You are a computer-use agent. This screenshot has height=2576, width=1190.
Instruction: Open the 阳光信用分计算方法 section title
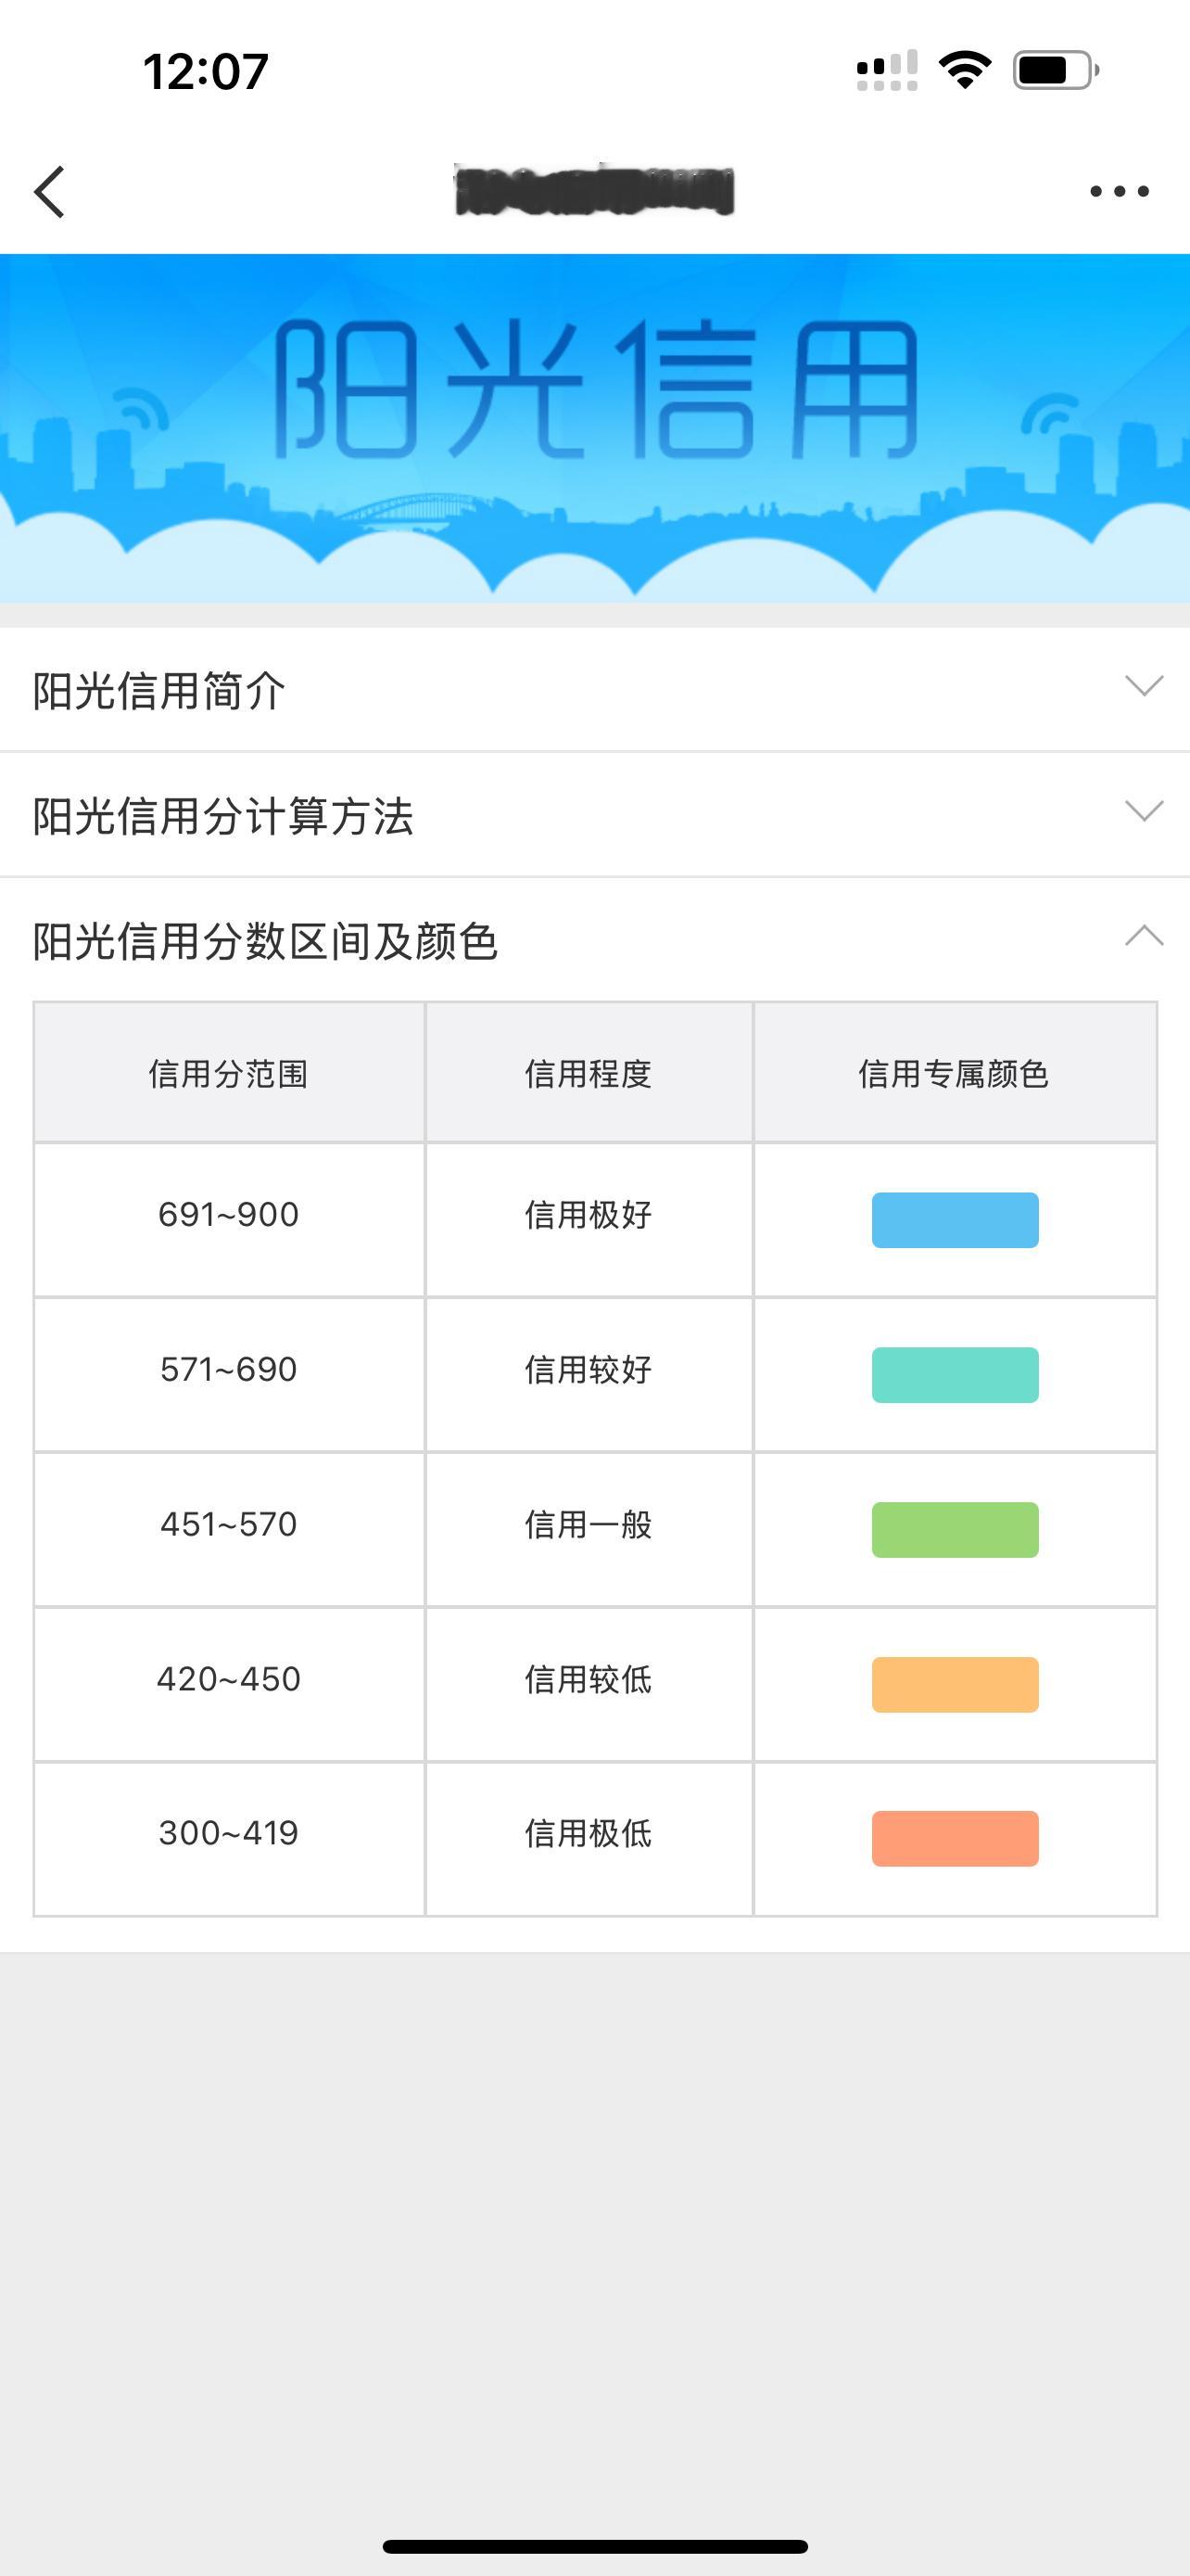(222, 816)
